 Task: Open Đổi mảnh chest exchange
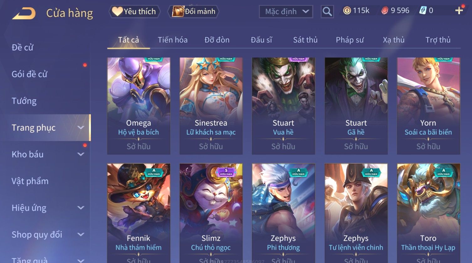(x=194, y=11)
